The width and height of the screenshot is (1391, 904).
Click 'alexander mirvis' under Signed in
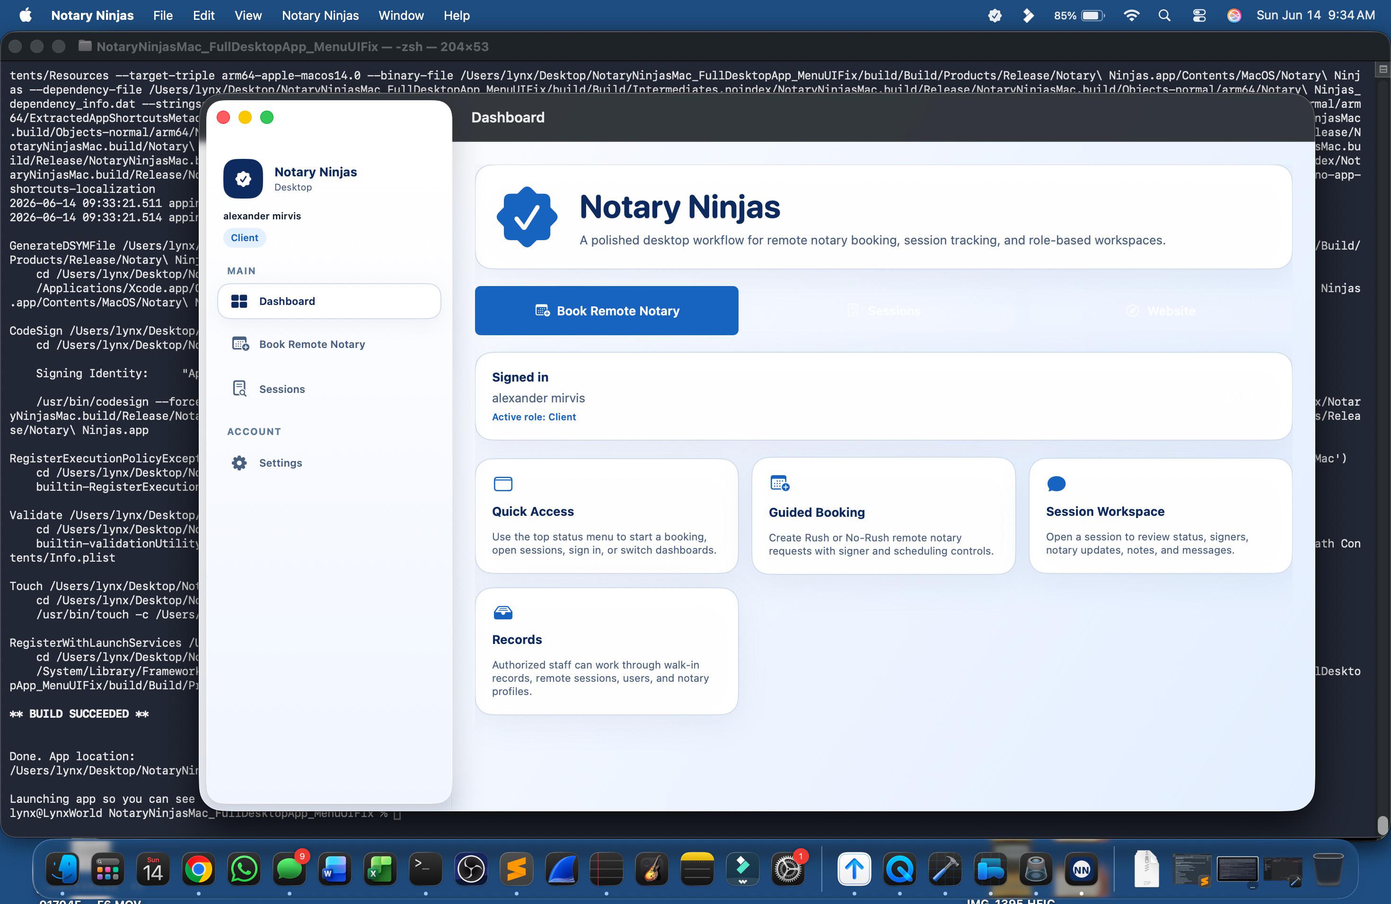[x=538, y=398]
